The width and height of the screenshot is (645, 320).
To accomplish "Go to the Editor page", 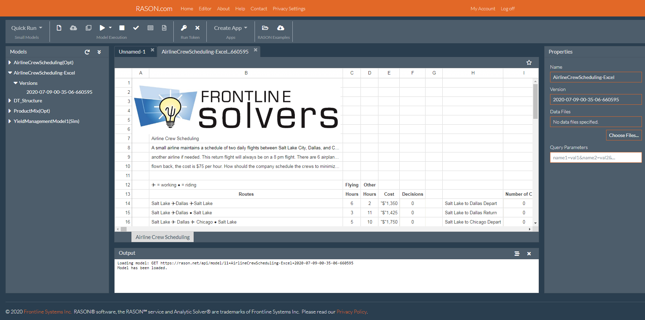I will click(205, 9).
